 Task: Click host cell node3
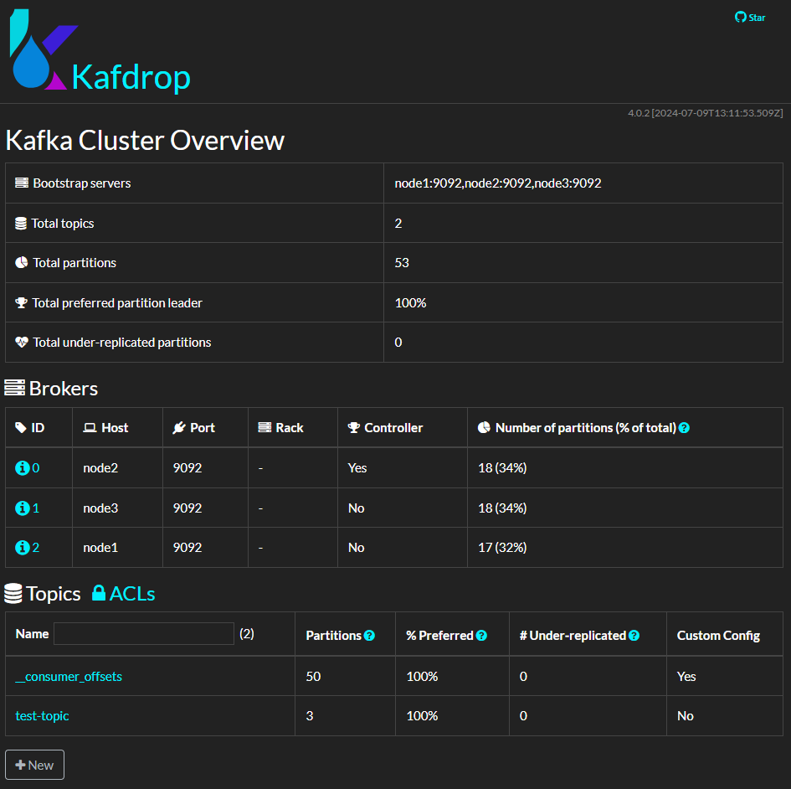pos(100,508)
